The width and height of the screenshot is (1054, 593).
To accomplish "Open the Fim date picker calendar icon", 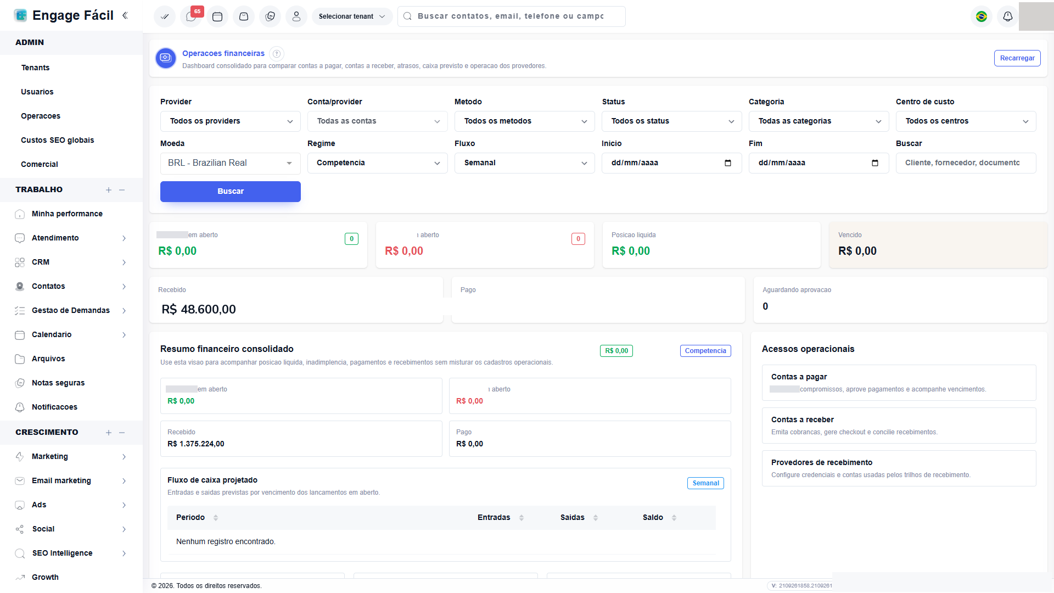I will pyautogui.click(x=875, y=163).
